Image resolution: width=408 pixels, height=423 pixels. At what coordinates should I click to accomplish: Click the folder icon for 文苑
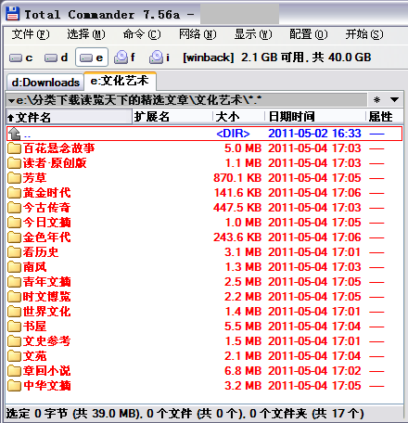pyautogui.click(x=14, y=356)
